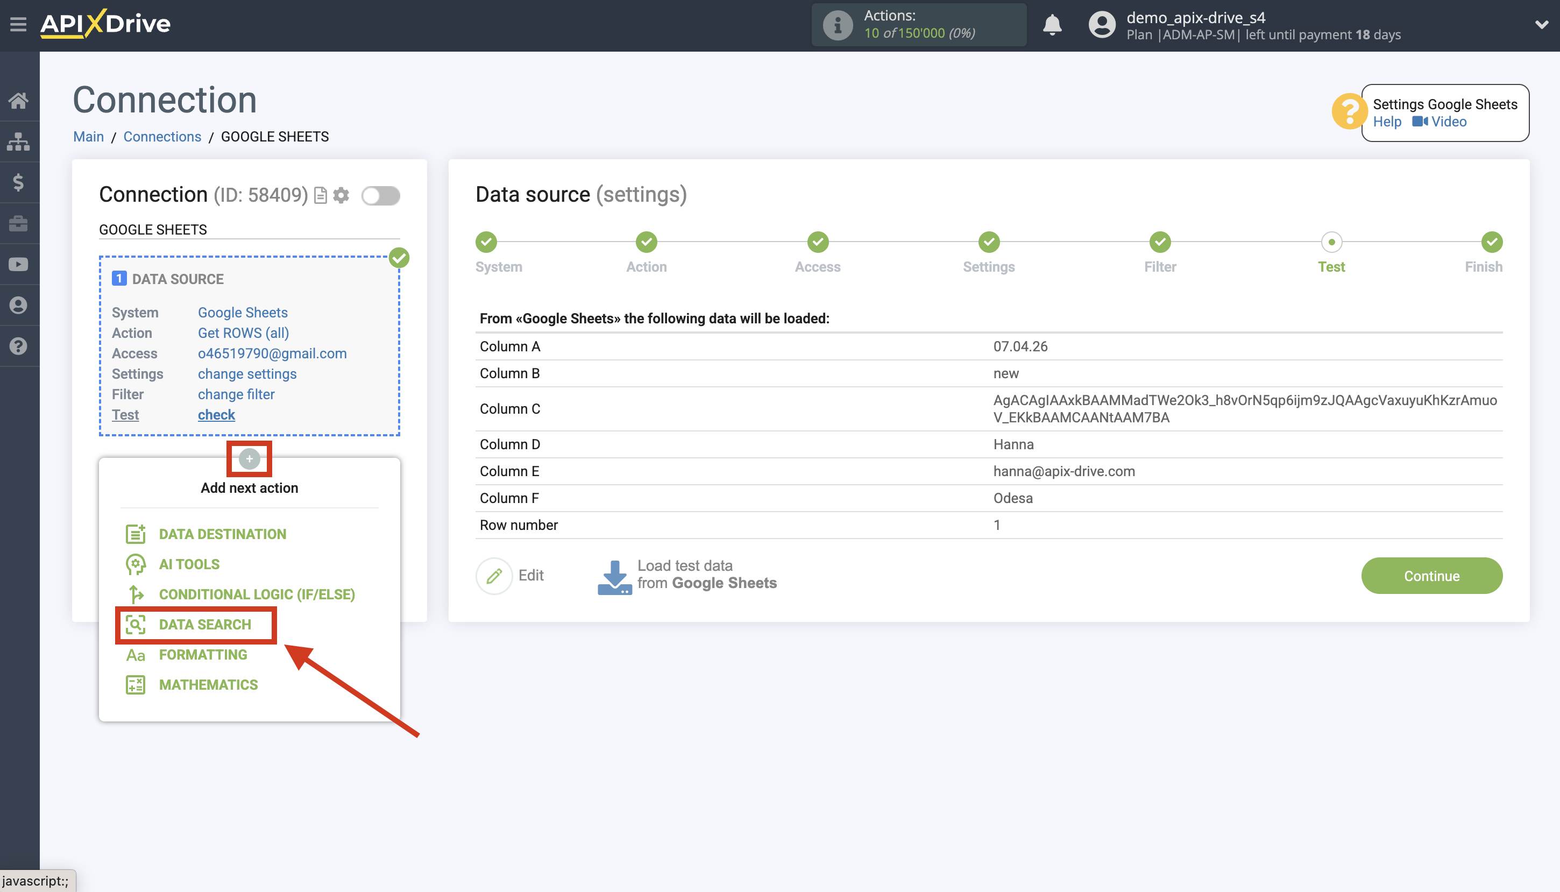Open the check link under Test

[x=216, y=415]
